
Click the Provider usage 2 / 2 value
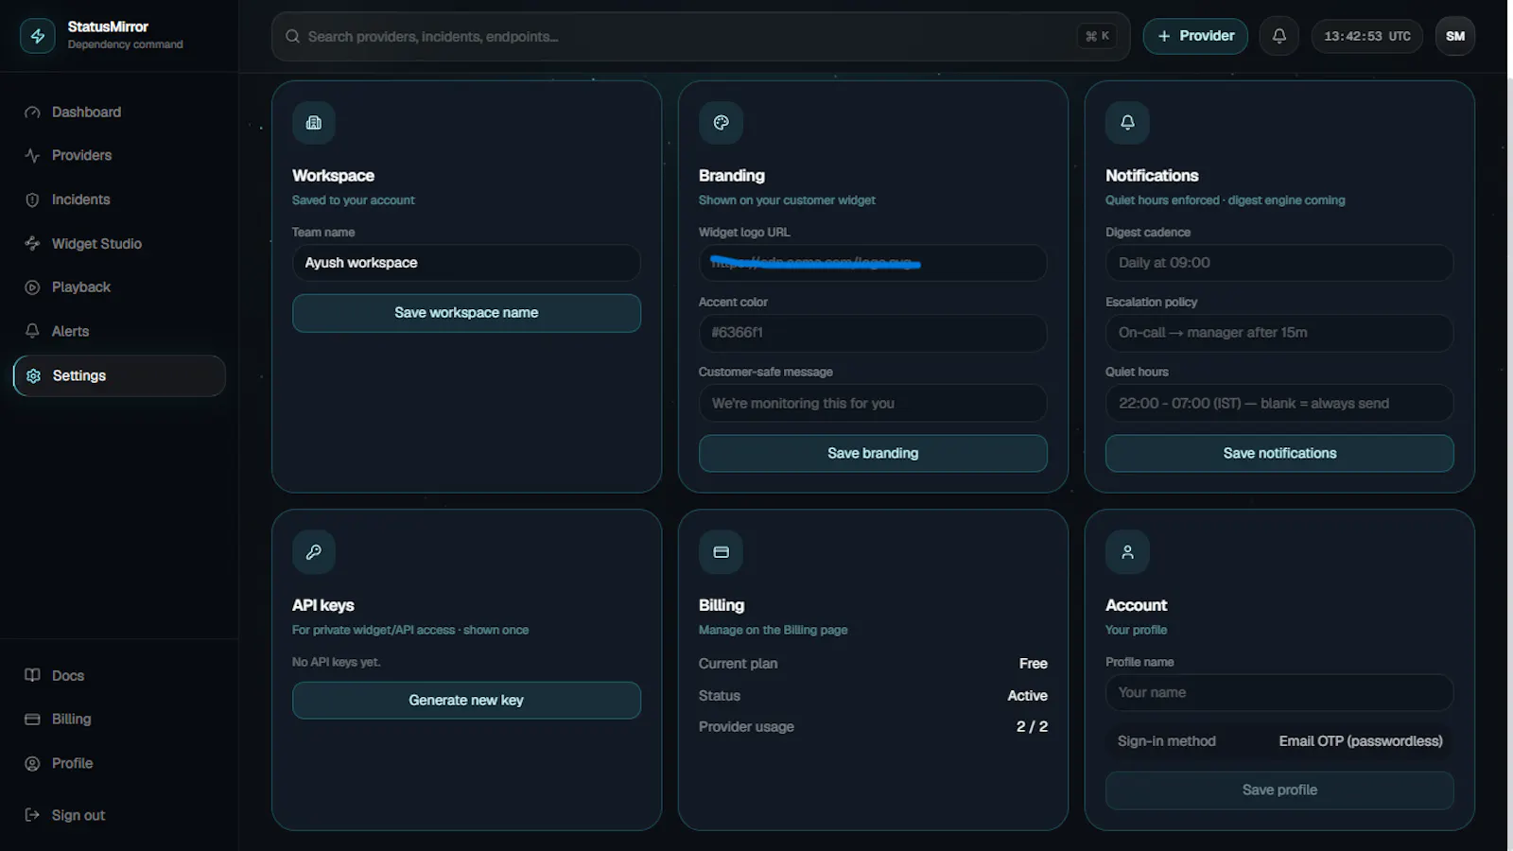pyautogui.click(x=1032, y=727)
